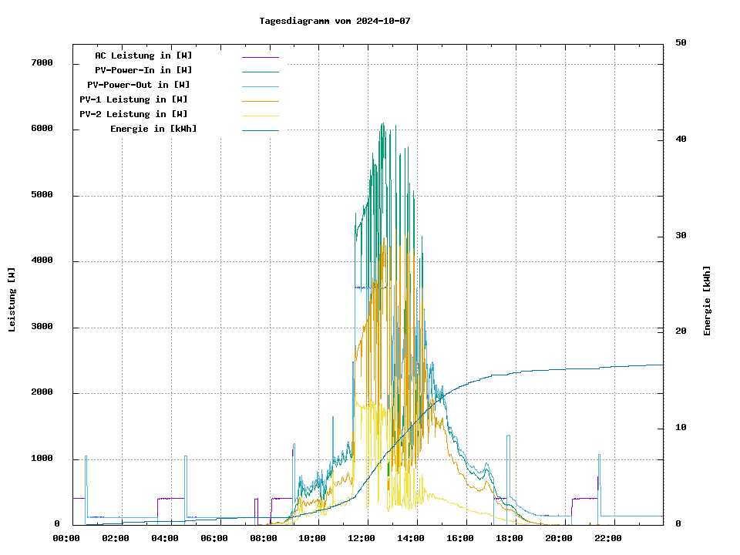Select the right axis title Energie [kWh]
Screen dimensions: 740x555
point(707,301)
